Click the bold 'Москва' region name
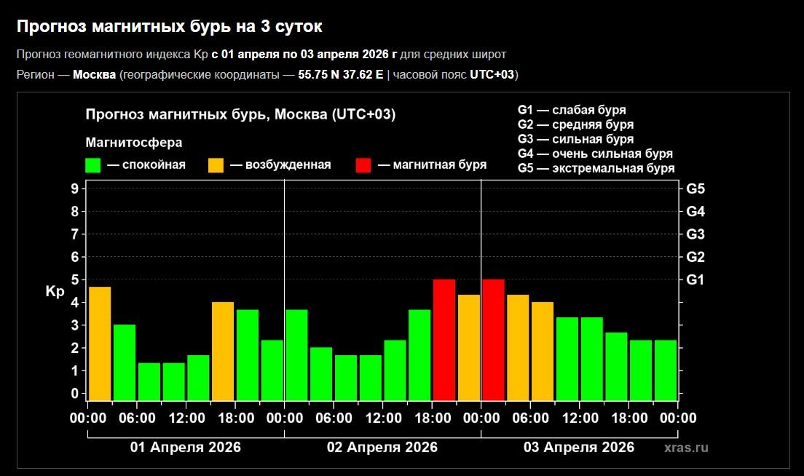The image size is (804, 476). (94, 75)
